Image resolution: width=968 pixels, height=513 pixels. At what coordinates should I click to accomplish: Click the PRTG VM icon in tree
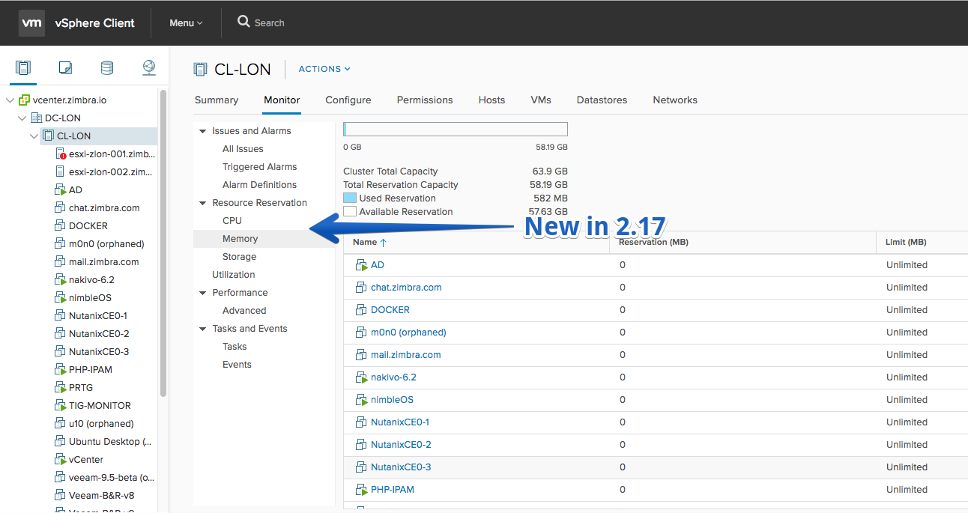(x=61, y=388)
